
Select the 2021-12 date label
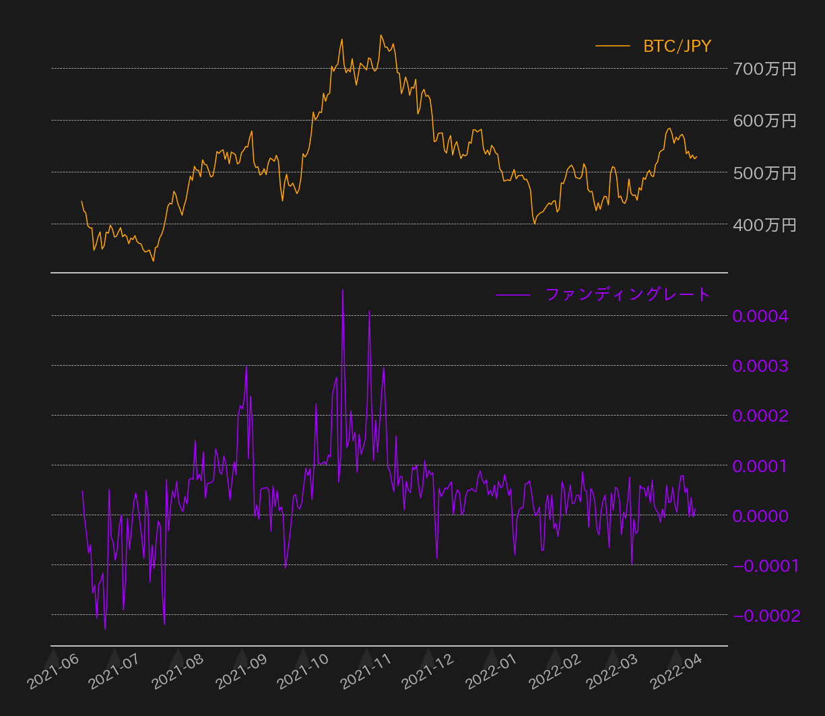pos(427,674)
